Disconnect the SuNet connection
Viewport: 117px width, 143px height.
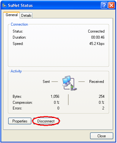coord(46,121)
